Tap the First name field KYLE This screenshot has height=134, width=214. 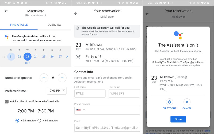coord(90,94)
